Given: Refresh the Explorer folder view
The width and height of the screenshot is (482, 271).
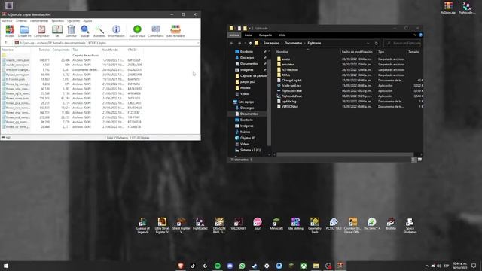Looking at the screenshot, I should click(376, 44).
